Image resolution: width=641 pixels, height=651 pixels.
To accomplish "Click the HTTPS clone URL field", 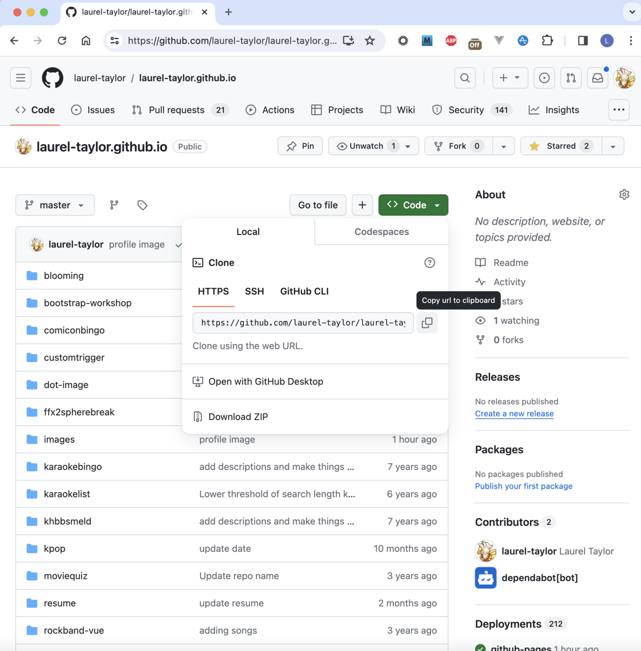I will coord(303,323).
